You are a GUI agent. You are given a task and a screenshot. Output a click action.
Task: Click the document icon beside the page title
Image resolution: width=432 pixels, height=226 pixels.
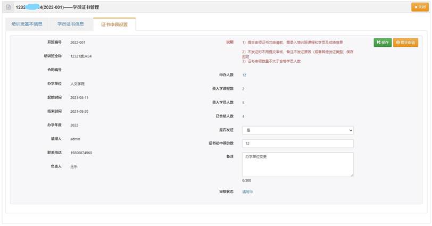pos(8,7)
